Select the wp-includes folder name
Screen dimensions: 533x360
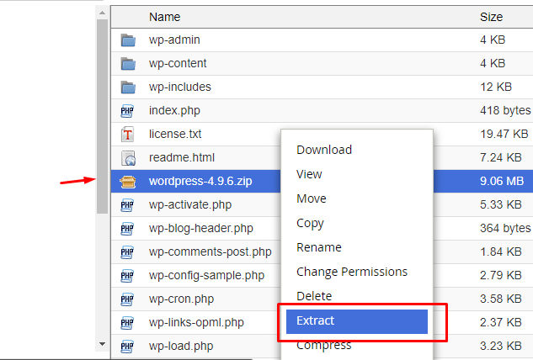pos(180,87)
